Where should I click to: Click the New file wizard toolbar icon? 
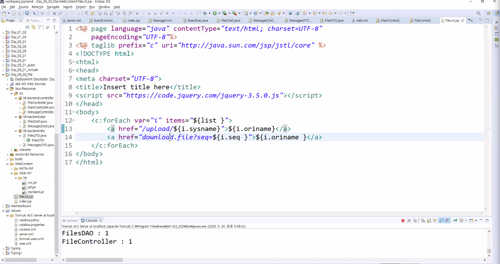click(4, 14)
